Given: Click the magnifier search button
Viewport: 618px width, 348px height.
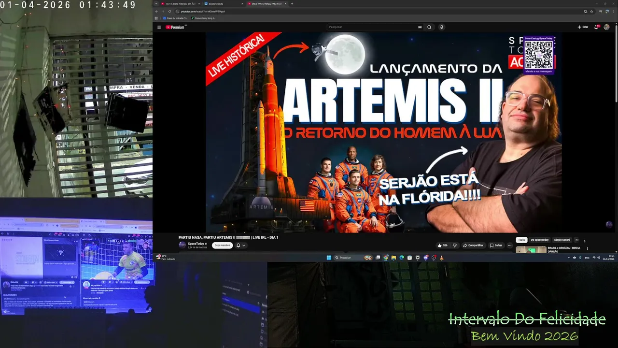Looking at the screenshot, I should point(429,27).
